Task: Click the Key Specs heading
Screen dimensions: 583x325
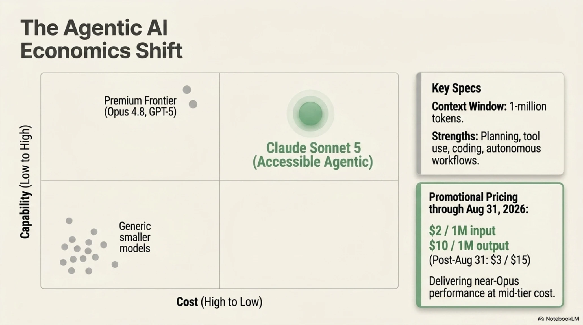Action: coord(456,88)
